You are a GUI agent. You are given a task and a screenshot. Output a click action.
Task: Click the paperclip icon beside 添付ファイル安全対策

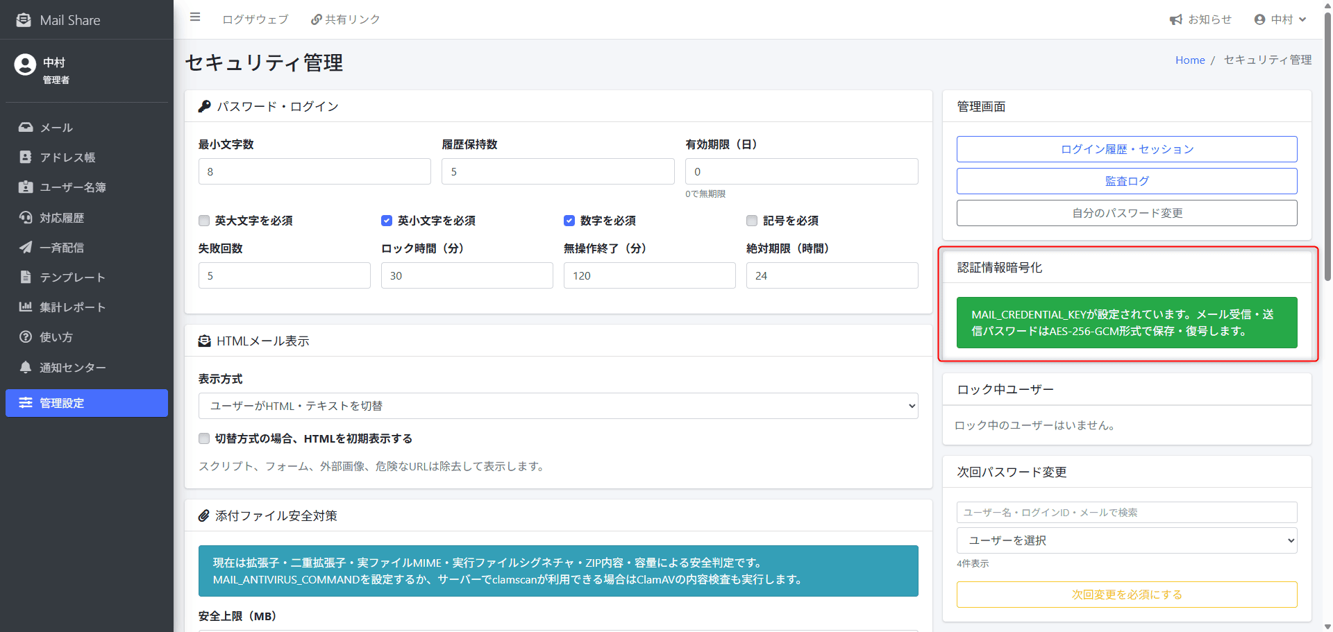tap(204, 515)
